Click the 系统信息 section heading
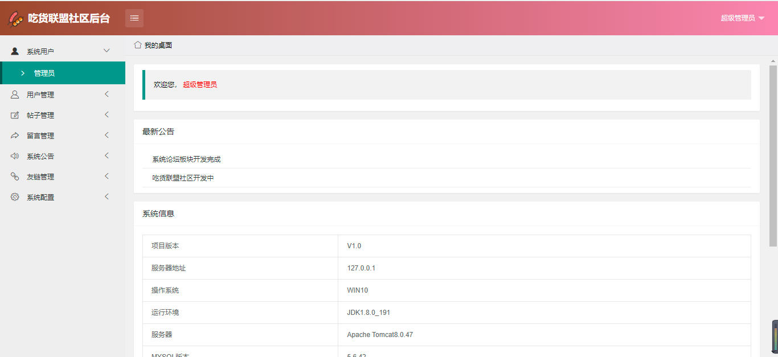 click(158, 214)
